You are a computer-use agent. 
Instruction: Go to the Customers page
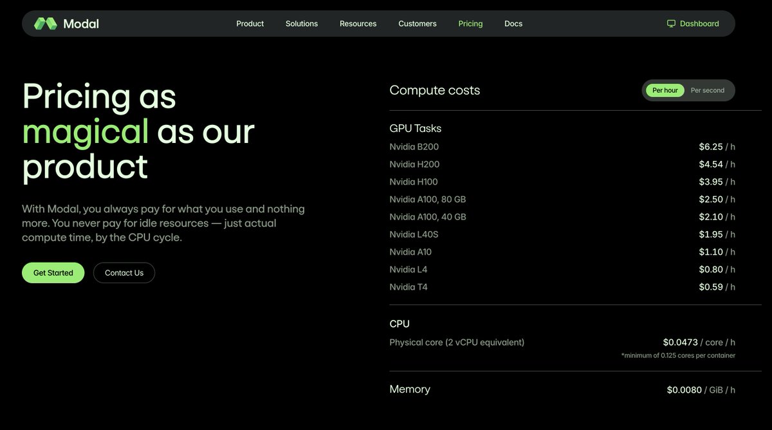[x=418, y=24]
